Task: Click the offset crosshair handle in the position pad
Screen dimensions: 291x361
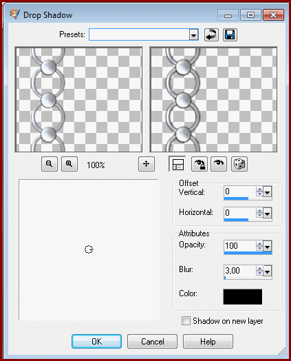Action: coord(89,249)
